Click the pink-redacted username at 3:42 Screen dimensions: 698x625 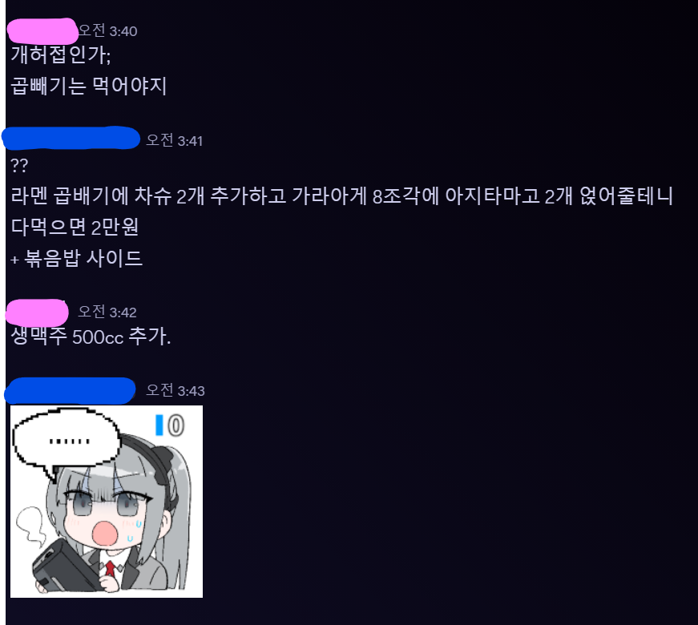(37, 312)
